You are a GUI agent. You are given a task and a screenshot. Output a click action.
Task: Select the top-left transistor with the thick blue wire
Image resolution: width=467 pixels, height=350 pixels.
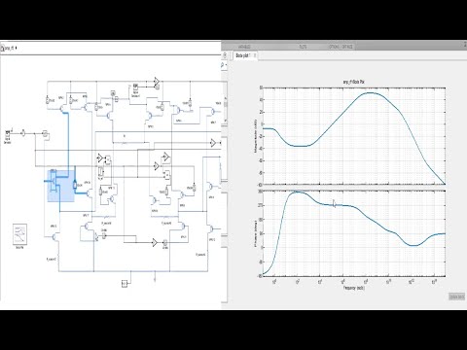pos(63,109)
